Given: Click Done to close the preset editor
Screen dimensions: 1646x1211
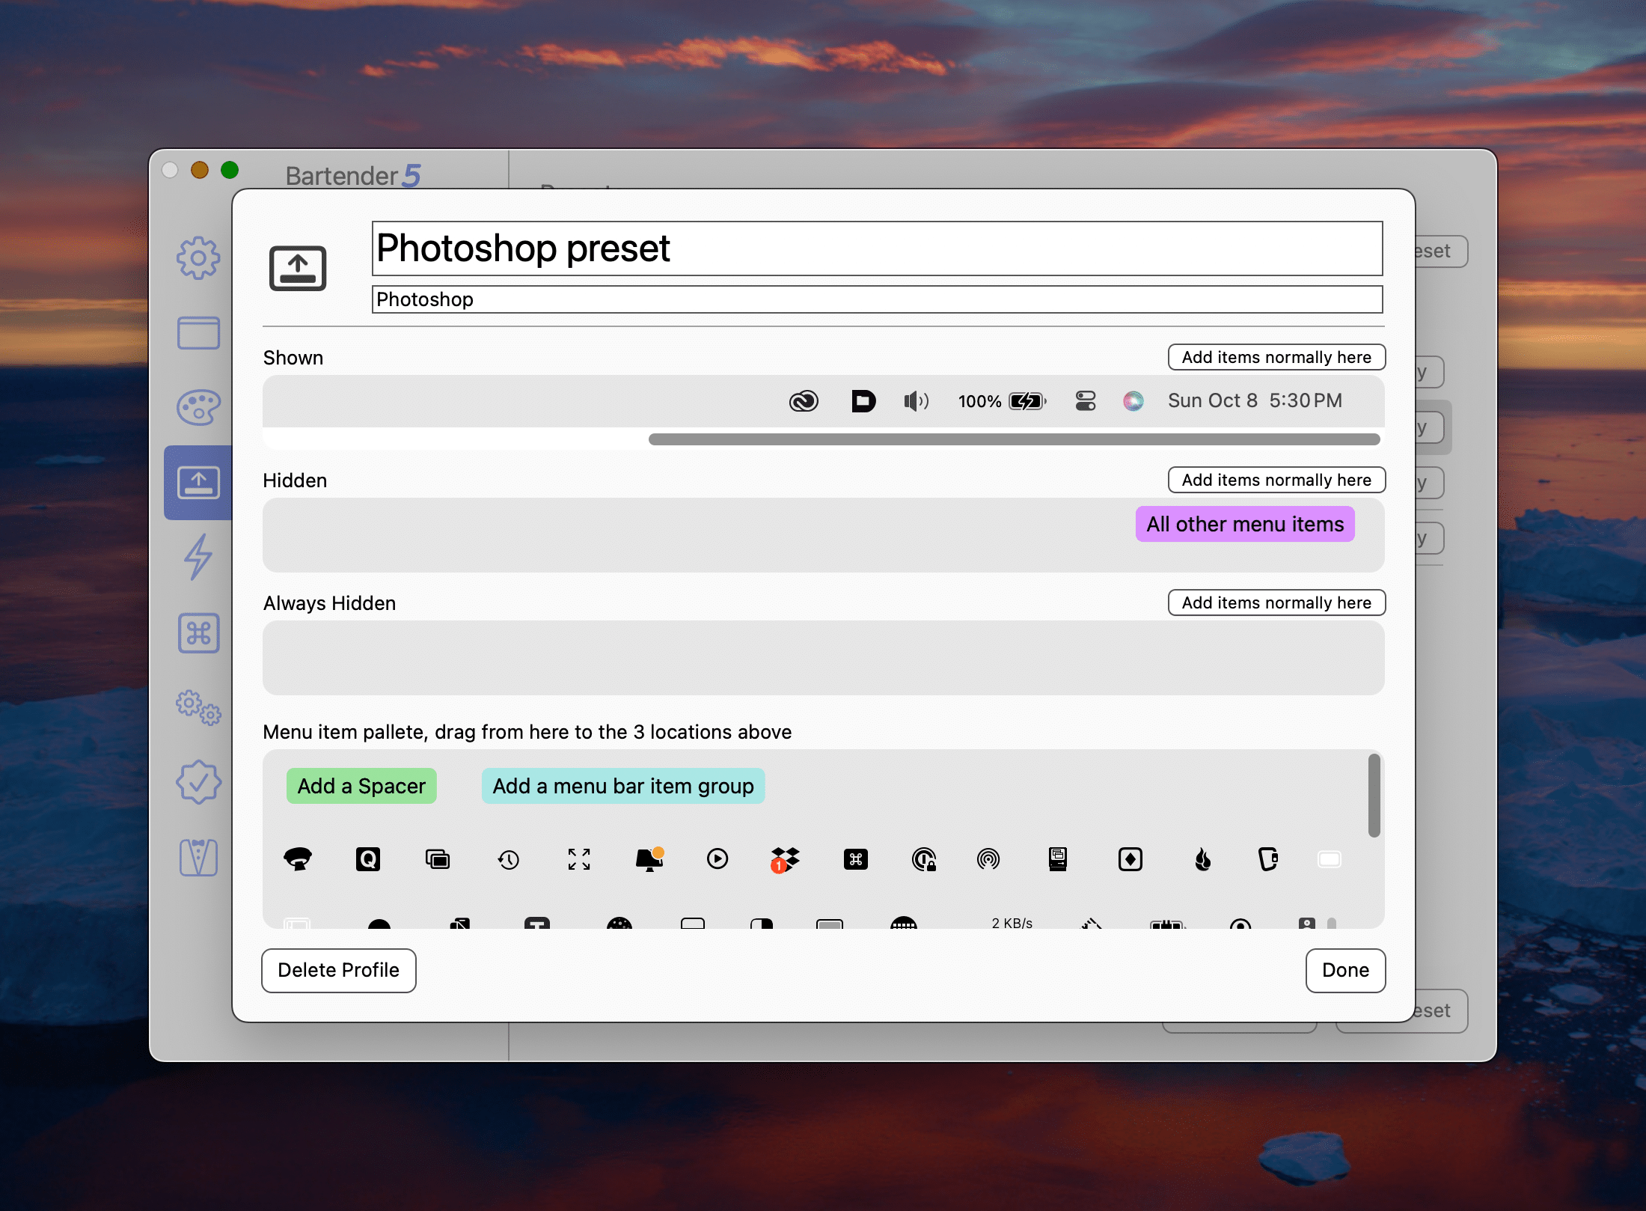Looking at the screenshot, I should [1344, 970].
